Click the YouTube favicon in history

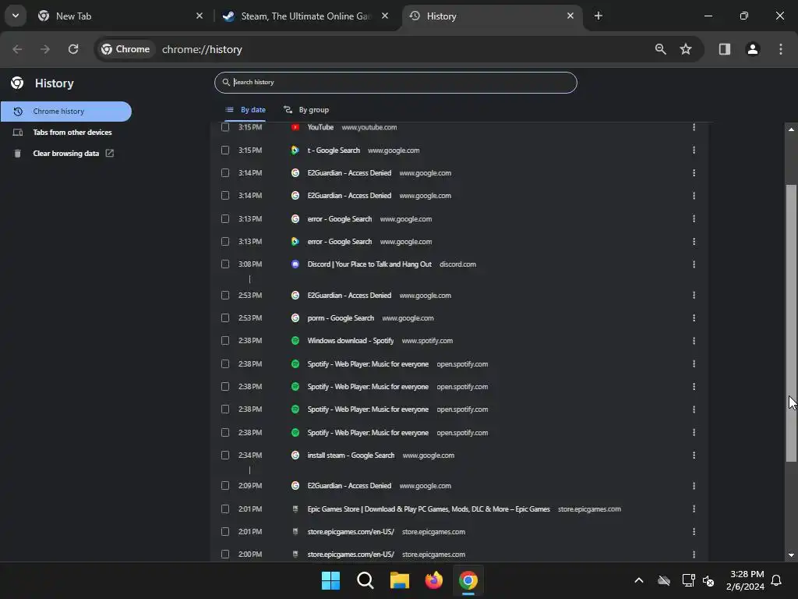295,127
